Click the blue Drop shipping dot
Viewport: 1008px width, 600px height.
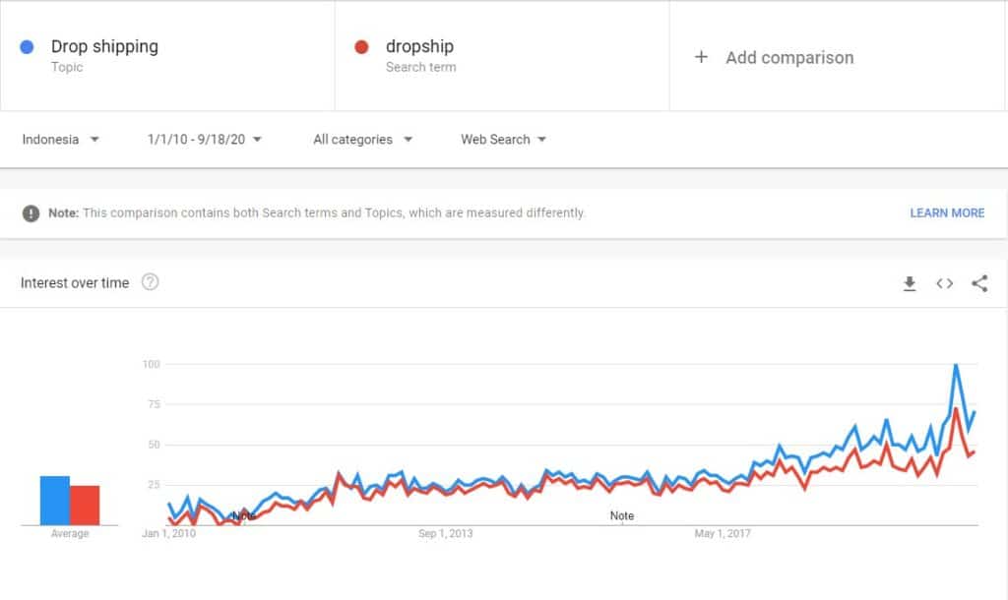tap(28, 46)
